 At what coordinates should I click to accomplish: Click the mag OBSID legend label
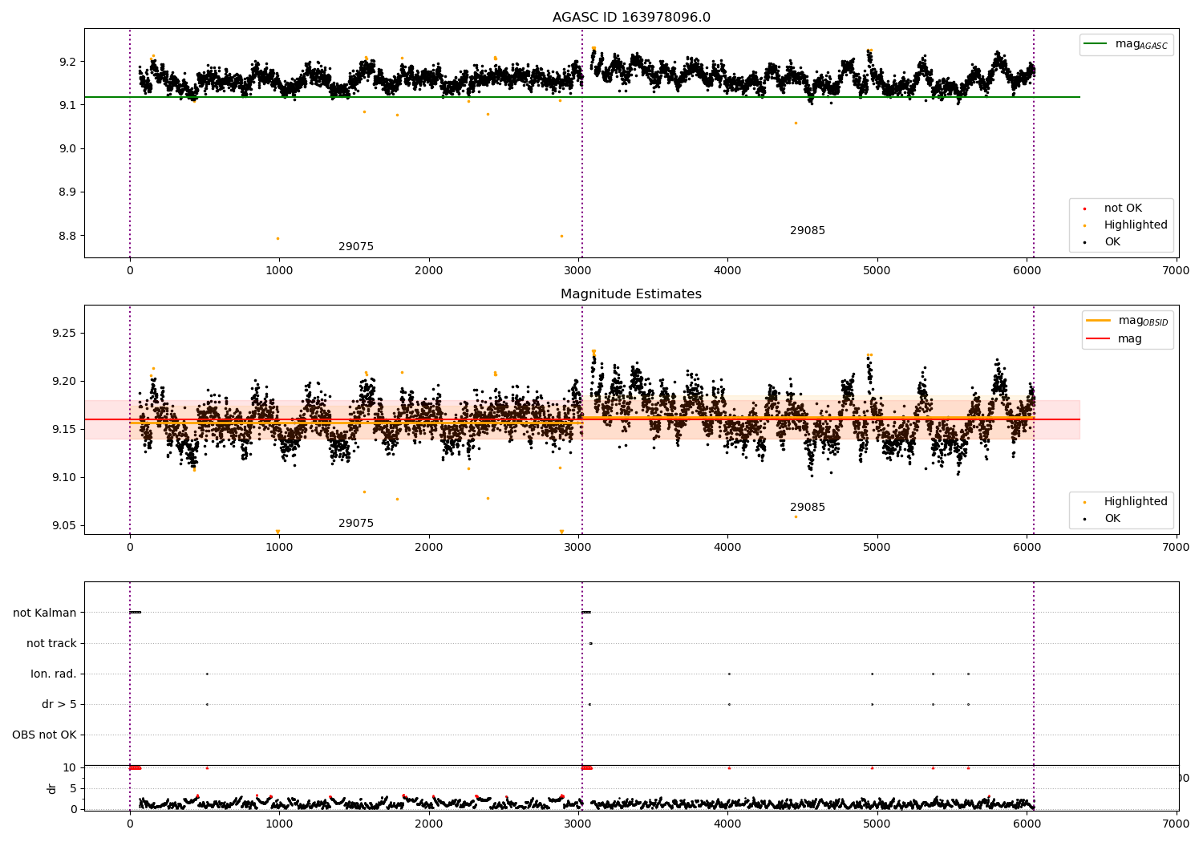click(1143, 321)
